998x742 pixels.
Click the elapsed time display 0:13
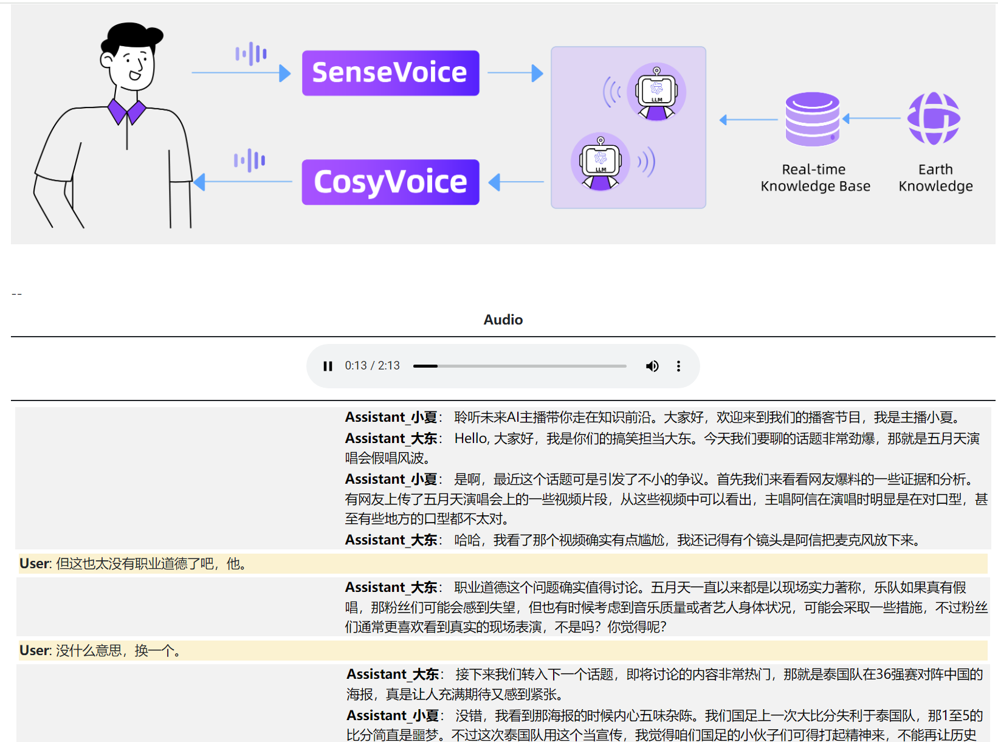pos(355,366)
